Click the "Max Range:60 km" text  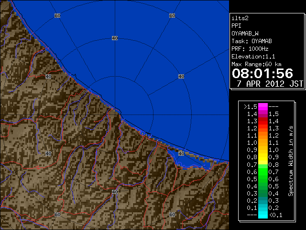pos(256,64)
